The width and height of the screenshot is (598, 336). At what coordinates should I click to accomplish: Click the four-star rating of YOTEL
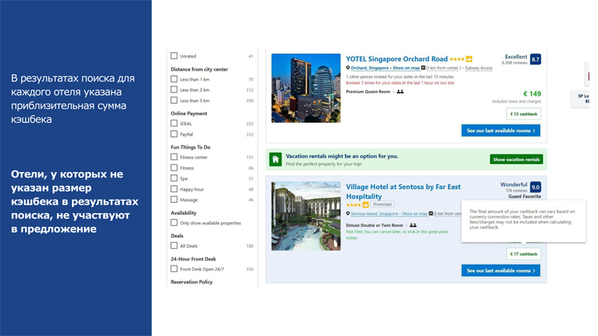[x=457, y=59]
